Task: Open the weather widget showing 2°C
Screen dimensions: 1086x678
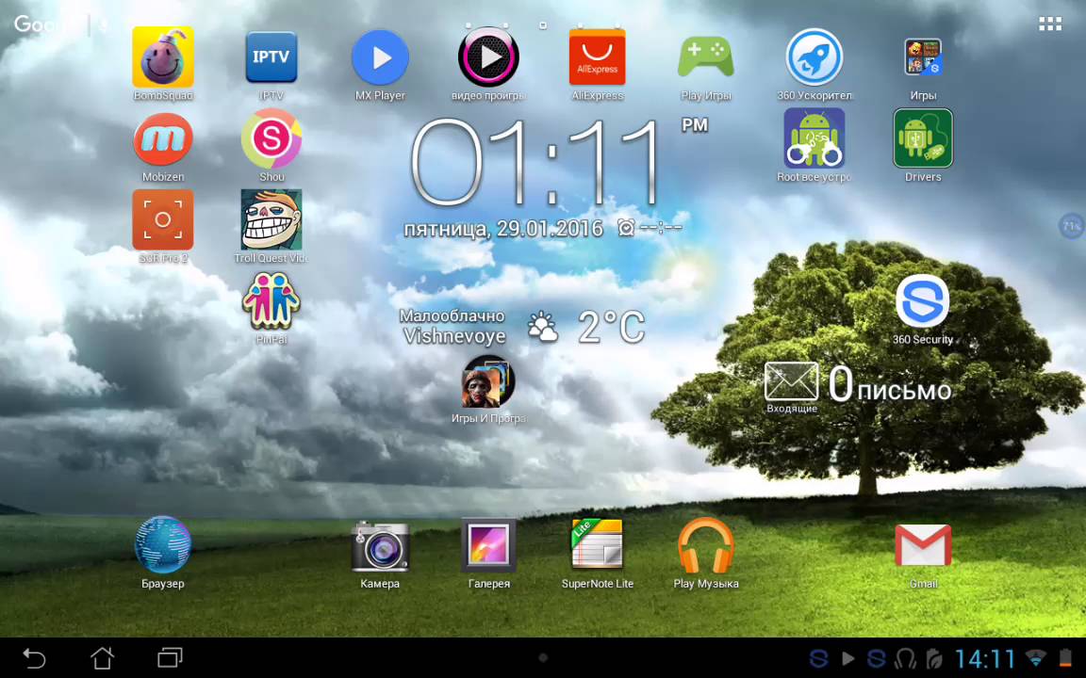Action: tap(523, 327)
